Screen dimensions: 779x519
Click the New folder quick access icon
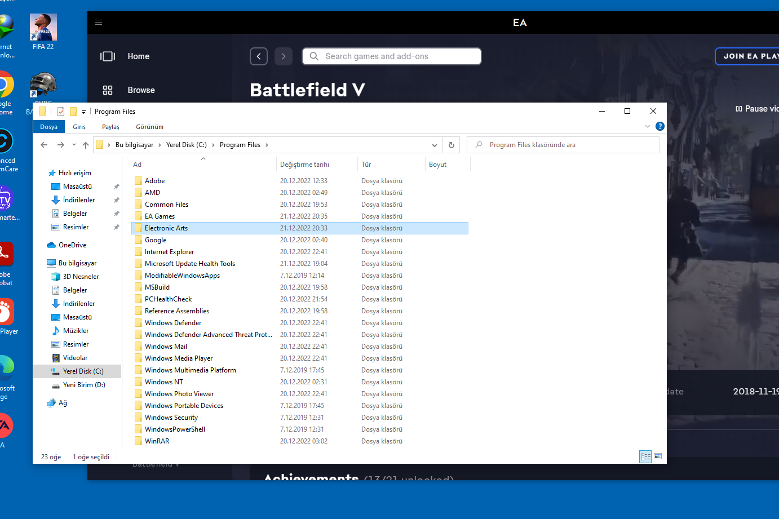click(73, 112)
